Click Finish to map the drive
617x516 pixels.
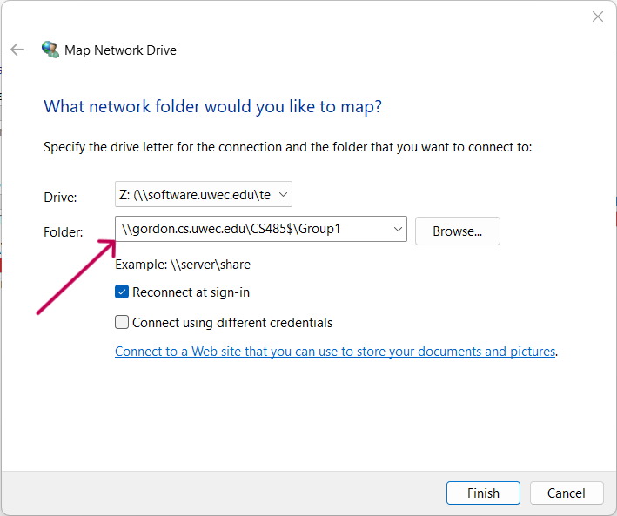pyautogui.click(x=483, y=493)
